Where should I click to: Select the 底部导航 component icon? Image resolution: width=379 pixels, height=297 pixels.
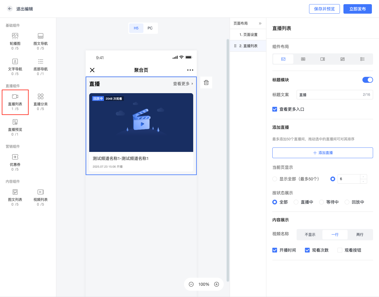tap(41, 61)
